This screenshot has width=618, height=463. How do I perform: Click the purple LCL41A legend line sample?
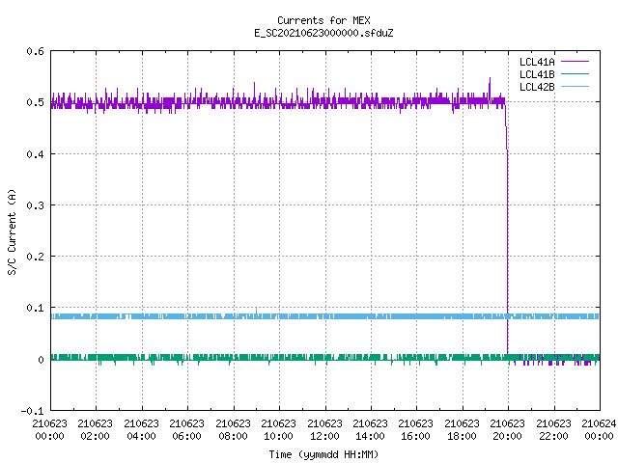(x=575, y=62)
